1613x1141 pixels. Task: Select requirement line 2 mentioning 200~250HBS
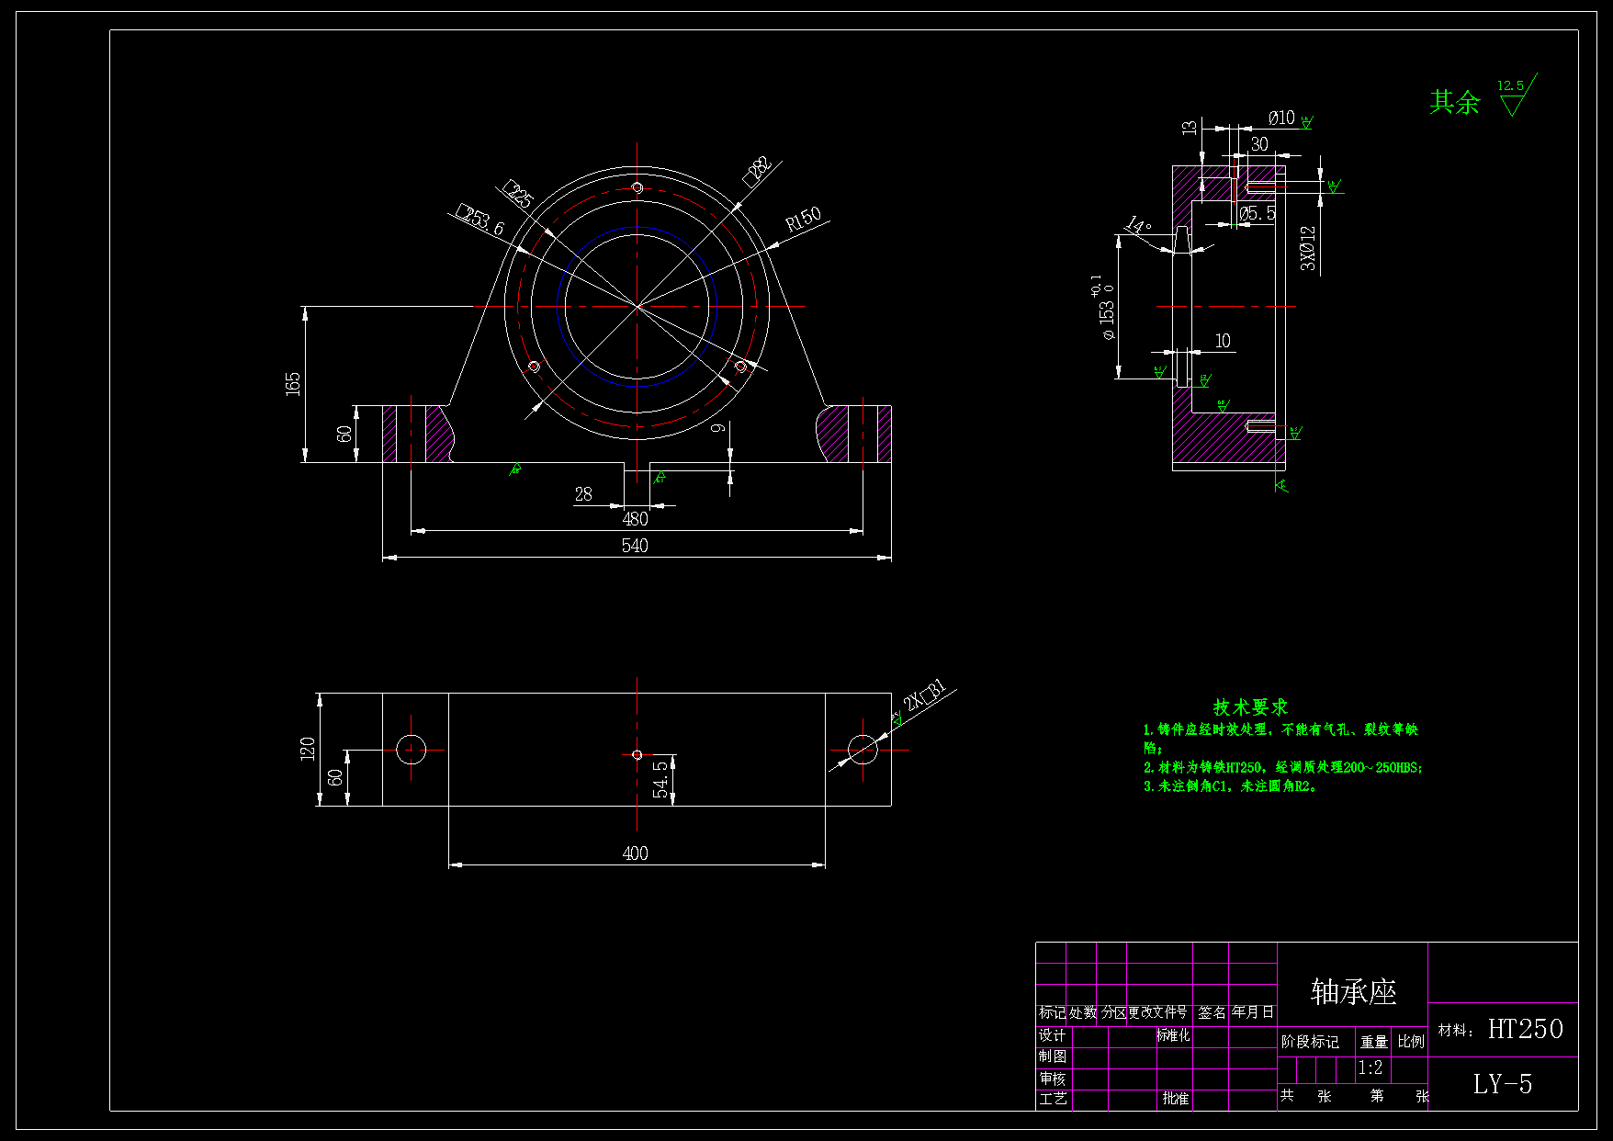[x=1283, y=767]
